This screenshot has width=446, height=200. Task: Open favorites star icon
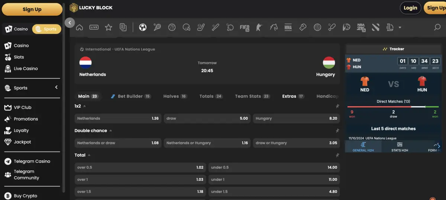pos(109,27)
